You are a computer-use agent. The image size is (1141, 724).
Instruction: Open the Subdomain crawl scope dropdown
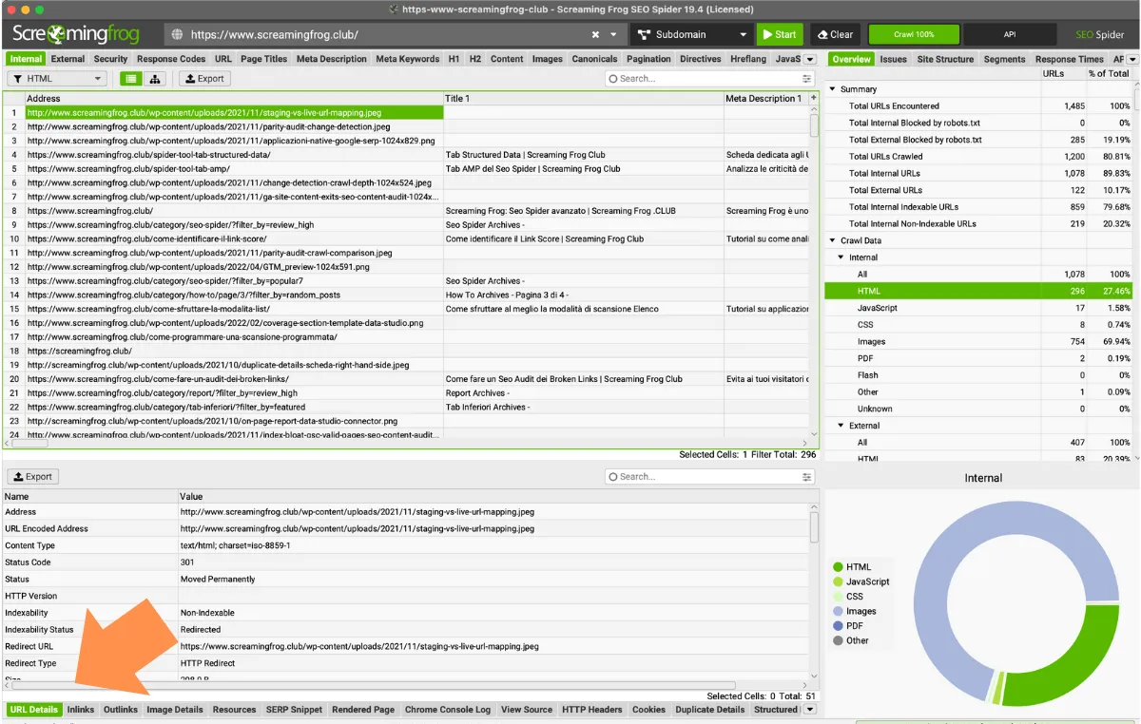pyautogui.click(x=744, y=34)
